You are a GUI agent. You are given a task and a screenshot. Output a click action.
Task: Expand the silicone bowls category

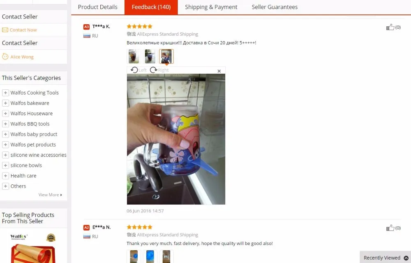5,165
